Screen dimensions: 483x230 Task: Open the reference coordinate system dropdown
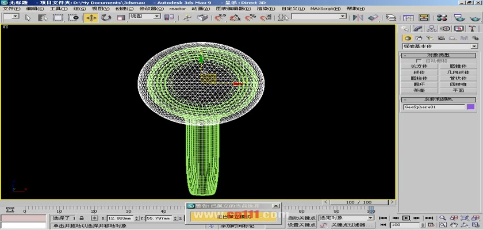click(145, 16)
